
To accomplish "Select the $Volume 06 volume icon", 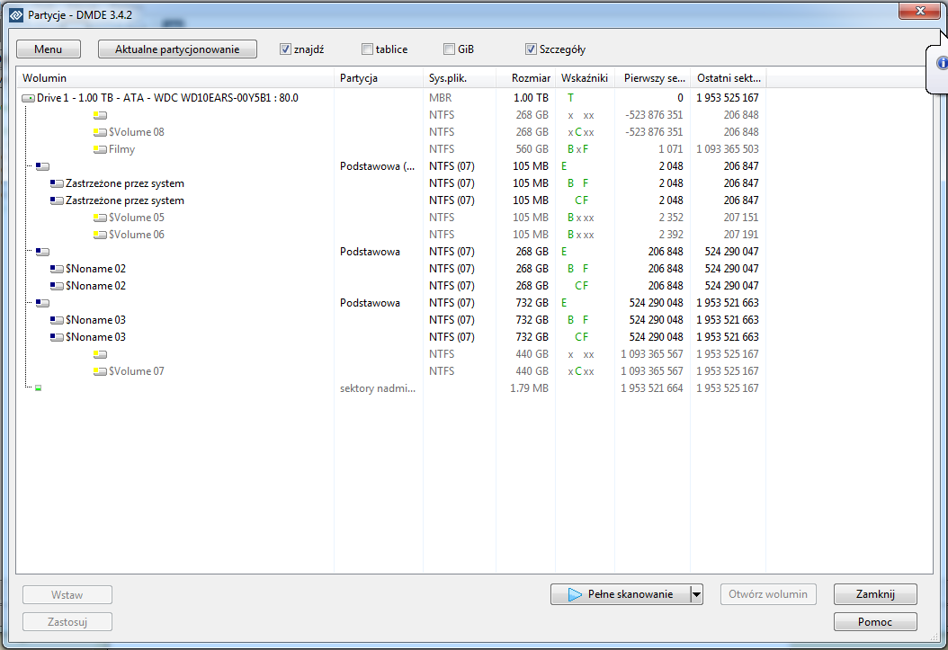I will [100, 235].
